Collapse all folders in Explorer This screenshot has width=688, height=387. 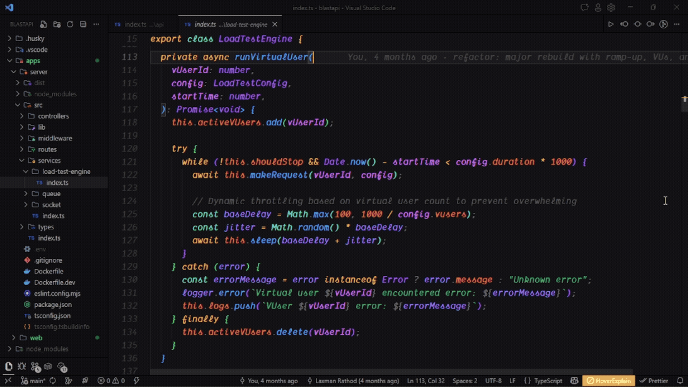pos(83,24)
